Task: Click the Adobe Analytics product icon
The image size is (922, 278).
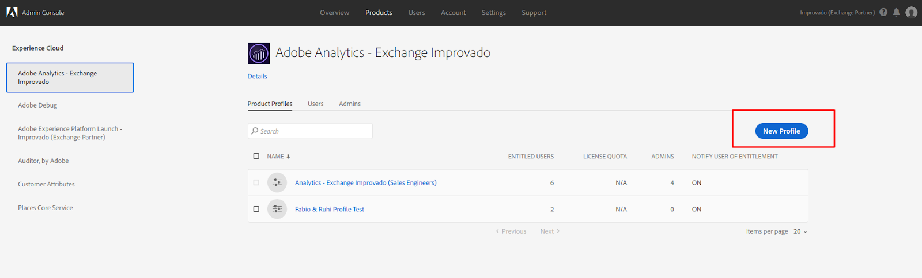Action: coord(259,54)
